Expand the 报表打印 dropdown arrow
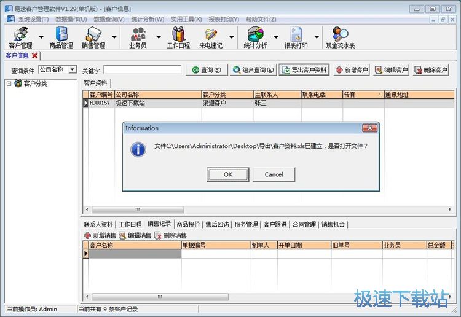 tap(317, 37)
